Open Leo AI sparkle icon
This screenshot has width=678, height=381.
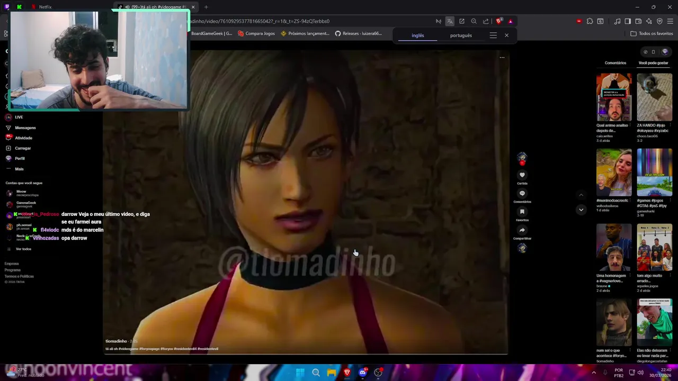(649, 21)
